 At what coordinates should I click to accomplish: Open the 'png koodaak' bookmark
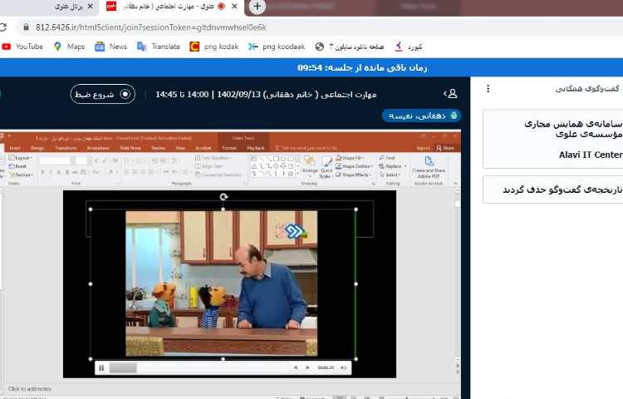point(277,47)
